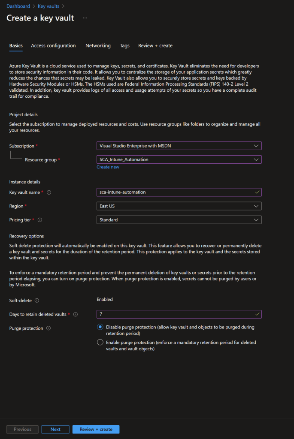Click the Key vault name input field
The height and width of the screenshot is (439, 294).
(x=176, y=192)
